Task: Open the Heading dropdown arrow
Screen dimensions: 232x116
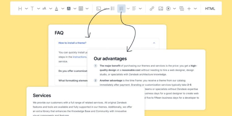Action: 27,9
